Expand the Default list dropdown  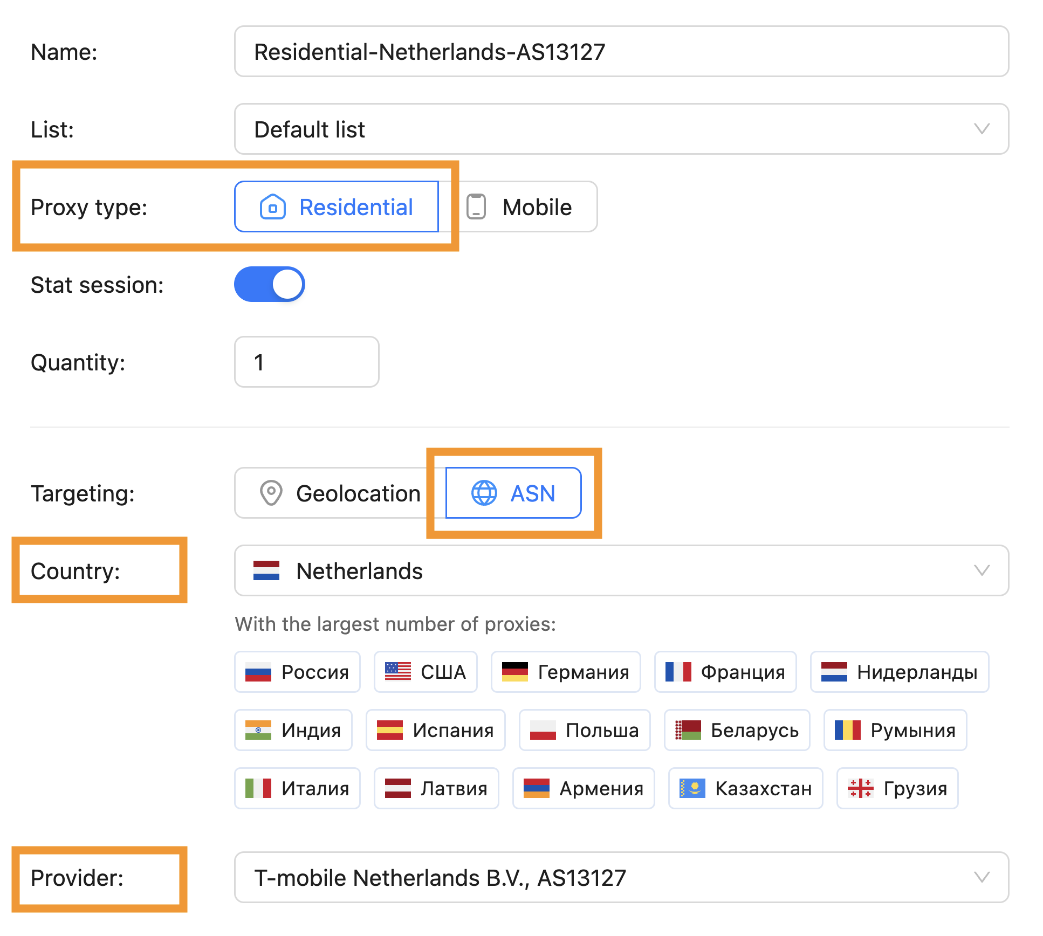(x=621, y=129)
